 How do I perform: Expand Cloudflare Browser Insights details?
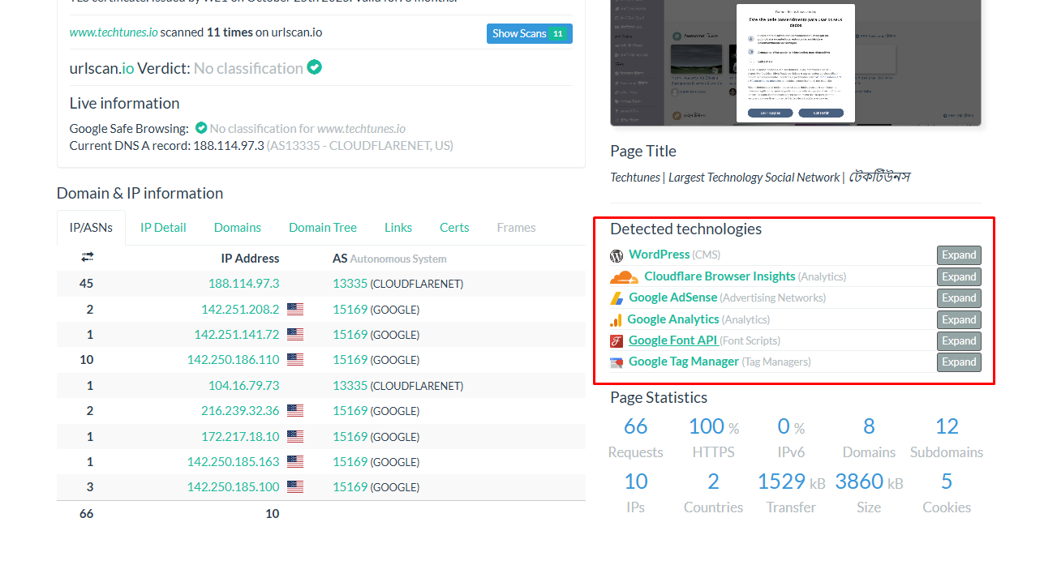coord(959,277)
